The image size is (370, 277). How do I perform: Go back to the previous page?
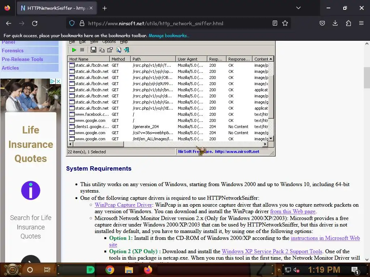[x=9, y=23]
